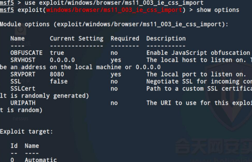Screen dimensions: 252x162
Task: Click the faint 文件系统 desktop icon label
Action: point(20,44)
